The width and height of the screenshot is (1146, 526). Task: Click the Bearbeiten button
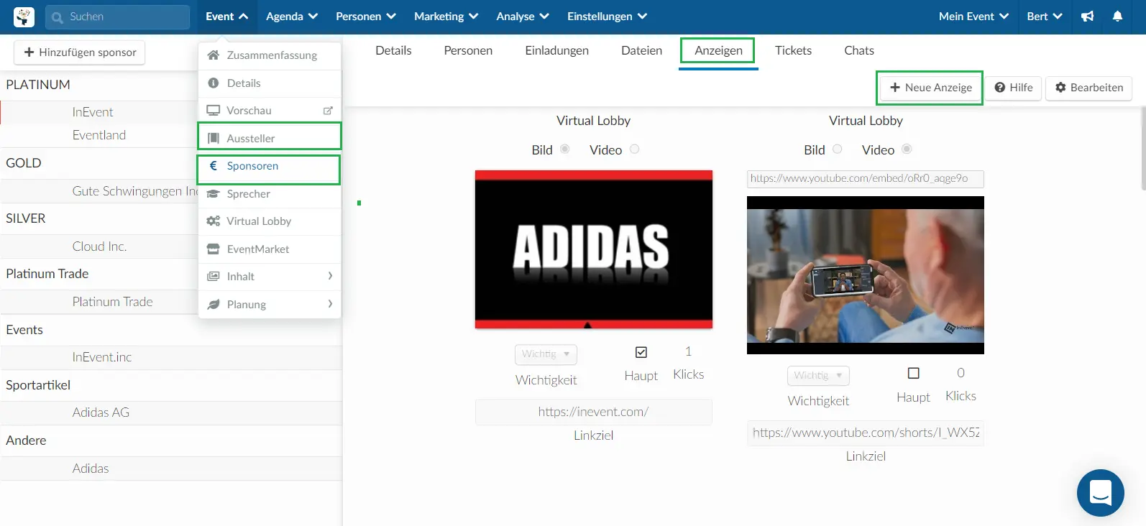(1088, 88)
